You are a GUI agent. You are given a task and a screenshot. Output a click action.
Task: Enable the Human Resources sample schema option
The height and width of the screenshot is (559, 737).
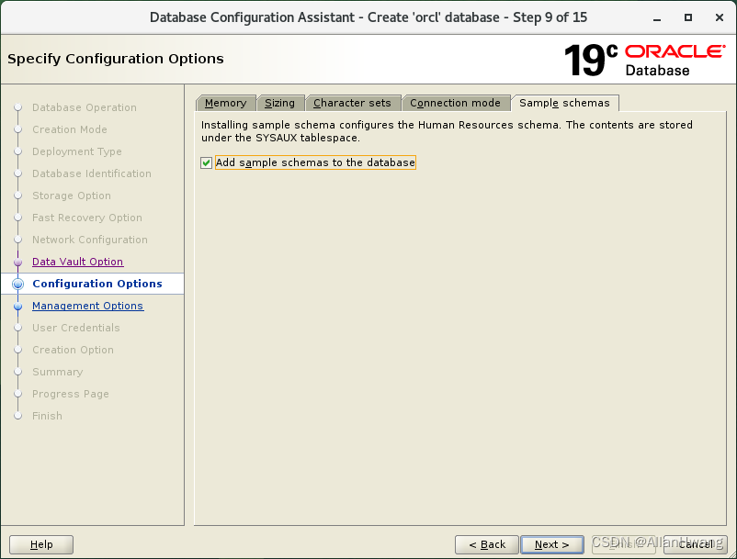click(x=207, y=162)
